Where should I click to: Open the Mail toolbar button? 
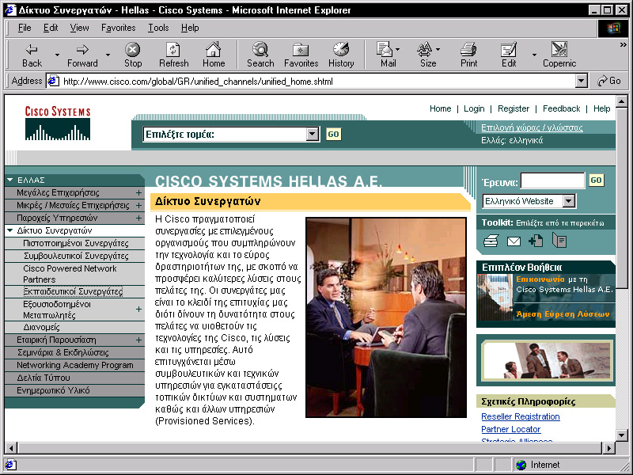(388, 55)
